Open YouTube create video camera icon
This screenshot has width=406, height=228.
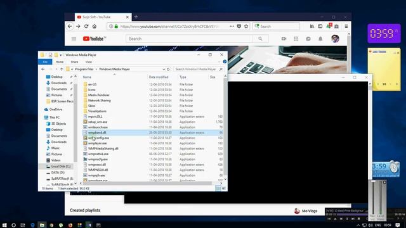[x=284, y=39]
